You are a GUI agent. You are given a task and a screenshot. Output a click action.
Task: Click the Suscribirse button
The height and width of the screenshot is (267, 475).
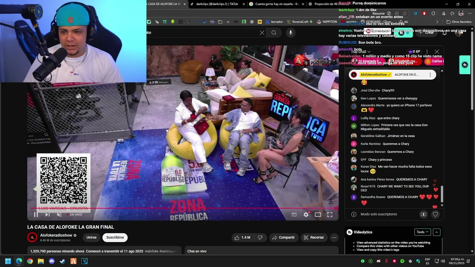click(115, 237)
